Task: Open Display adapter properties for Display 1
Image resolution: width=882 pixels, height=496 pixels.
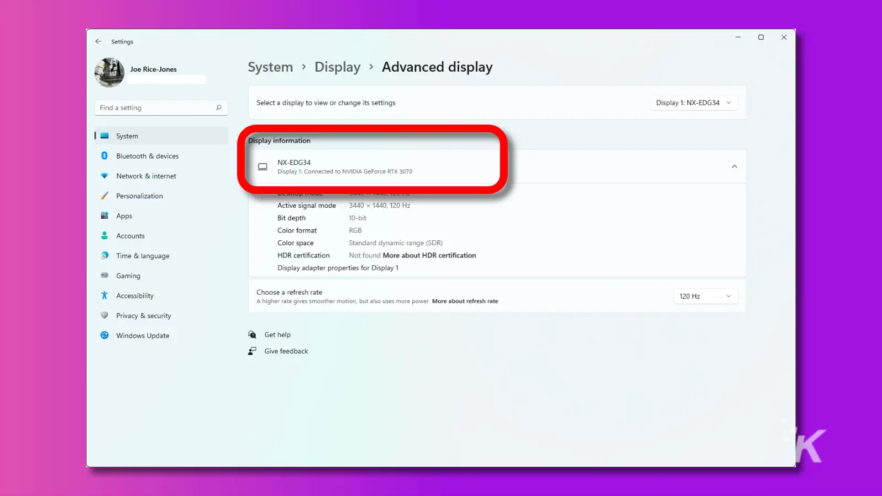Action: (338, 268)
